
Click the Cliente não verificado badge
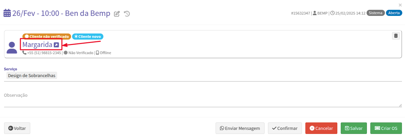(x=47, y=37)
